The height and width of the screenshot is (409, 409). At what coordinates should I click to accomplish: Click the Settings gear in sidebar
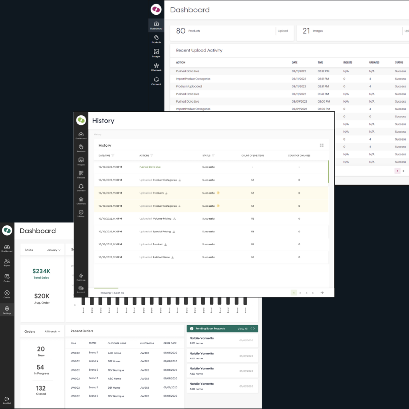(x=7, y=310)
